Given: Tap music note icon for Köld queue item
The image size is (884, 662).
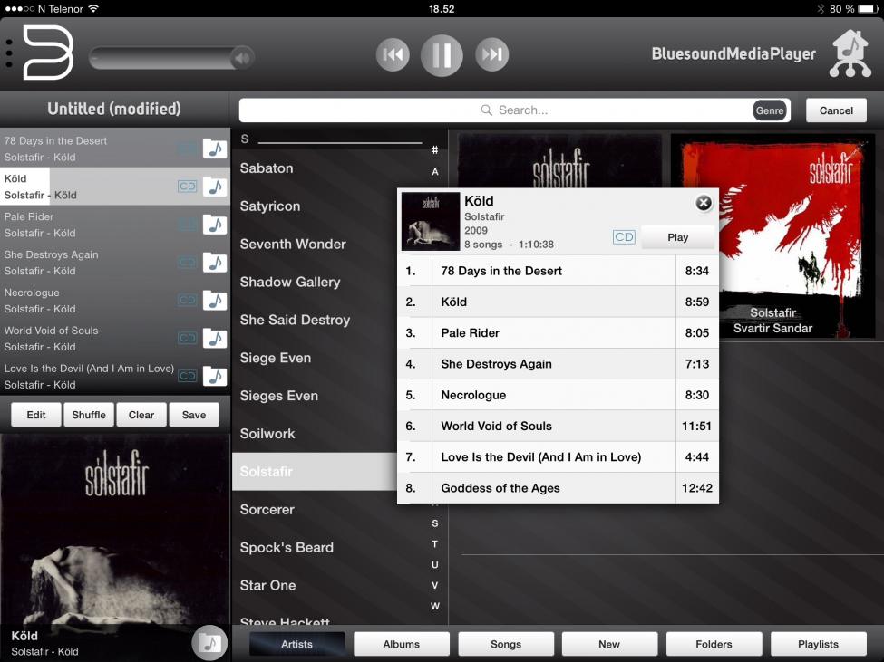Looking at the screenshot, I should pos(215,187).
